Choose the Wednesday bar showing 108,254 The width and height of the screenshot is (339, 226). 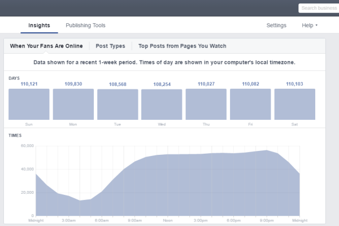pos(162,104)
